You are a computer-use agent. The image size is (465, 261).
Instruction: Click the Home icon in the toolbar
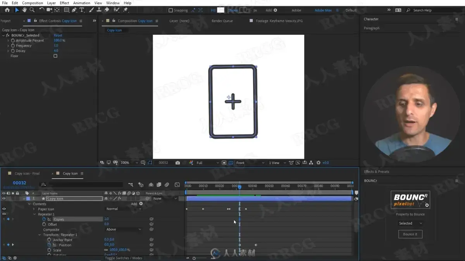point(7,10)
